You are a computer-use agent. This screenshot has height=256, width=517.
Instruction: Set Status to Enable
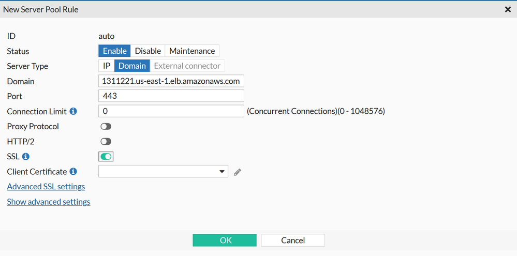pos(114,51)
